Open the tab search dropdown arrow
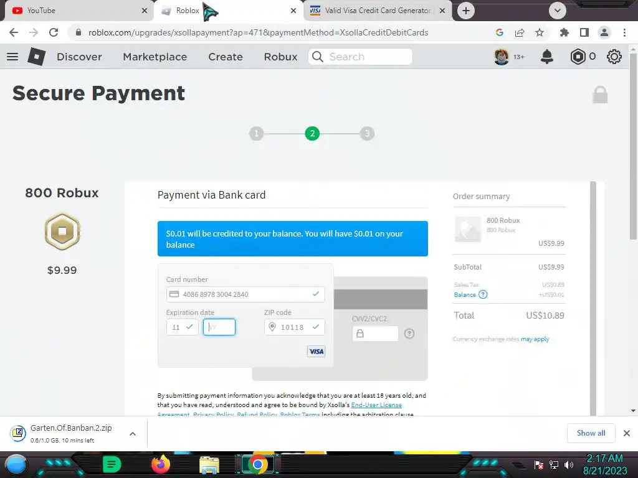Image resolution: width=638 pixels, height=478 pixels. [x=558, y=11]
